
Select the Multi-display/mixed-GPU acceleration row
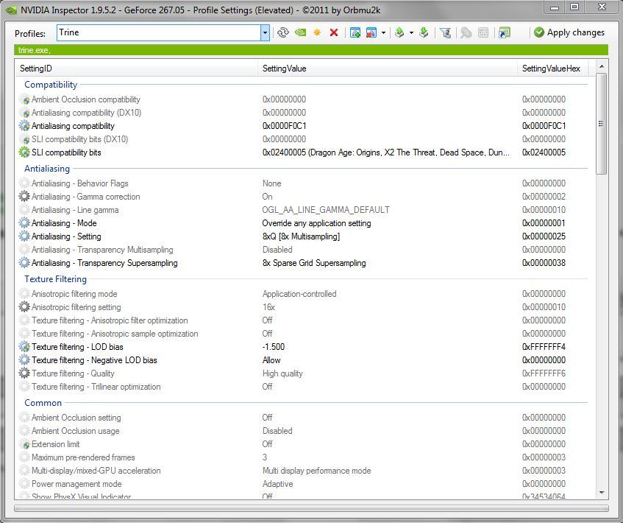[x=303, y=471]
